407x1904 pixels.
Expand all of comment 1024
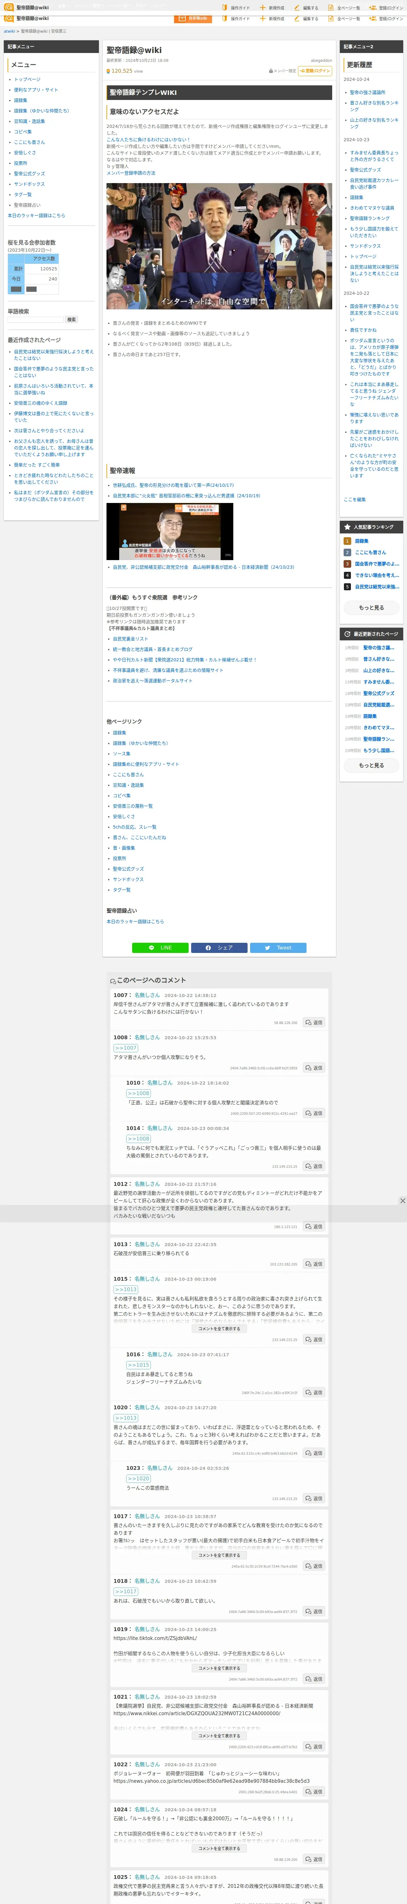(x=219, y=1848)
